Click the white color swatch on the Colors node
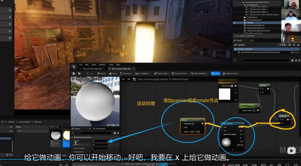Screen dimensions: 301x166 225,94
